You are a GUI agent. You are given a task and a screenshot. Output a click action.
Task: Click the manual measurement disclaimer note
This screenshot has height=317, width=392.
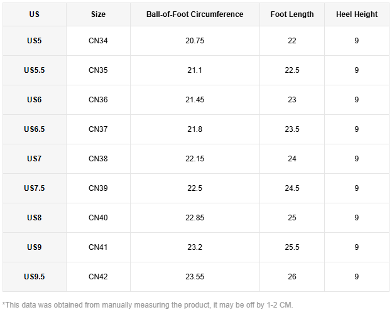(x=148, y=305)
